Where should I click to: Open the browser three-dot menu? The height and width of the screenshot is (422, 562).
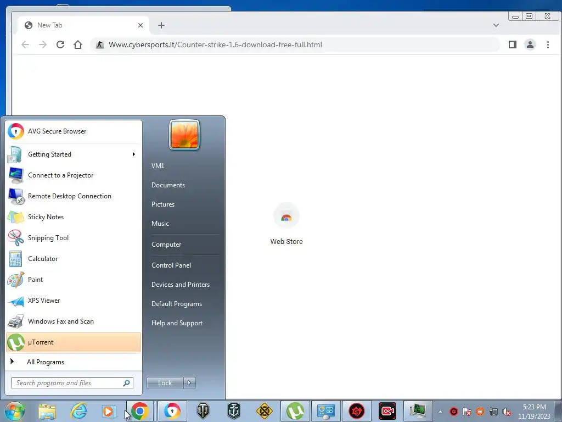click(x=548, y=45)
